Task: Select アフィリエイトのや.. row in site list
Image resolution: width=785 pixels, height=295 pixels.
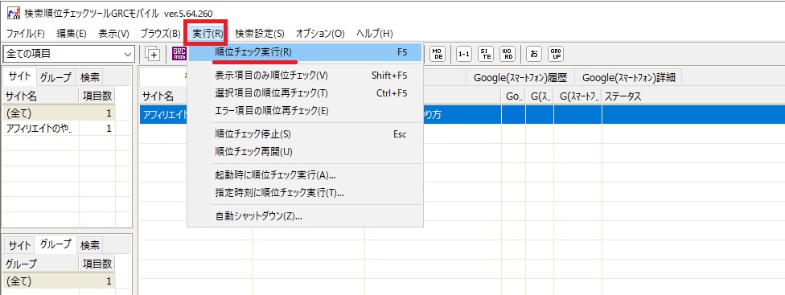Action: click(x=59, y=129)
